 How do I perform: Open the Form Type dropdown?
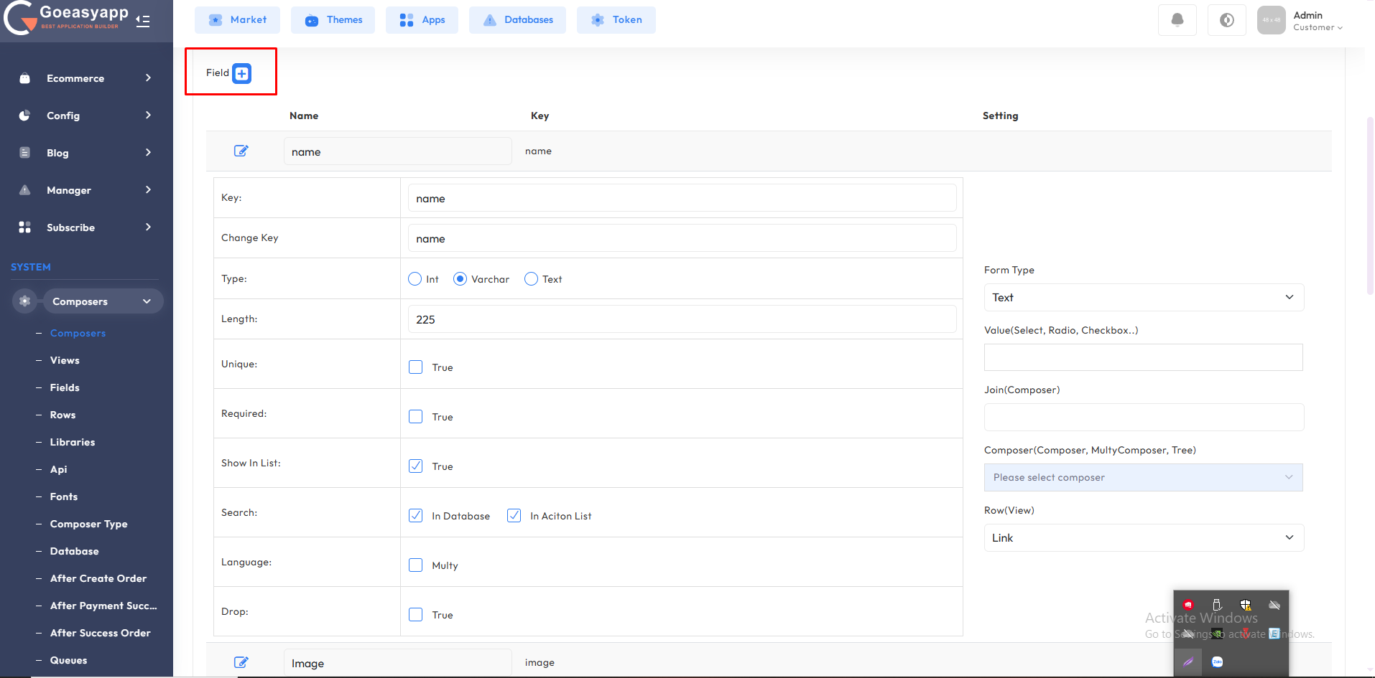1143,298
